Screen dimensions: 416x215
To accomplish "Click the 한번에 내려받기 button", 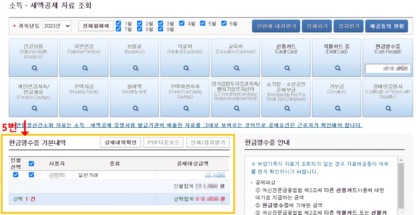I will click(x=276, y=26).
